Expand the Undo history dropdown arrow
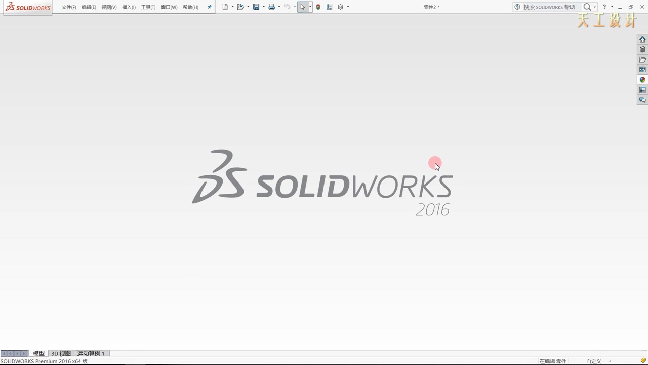The height and width of the screenshot is (365, 648). [x=295, y=7]
